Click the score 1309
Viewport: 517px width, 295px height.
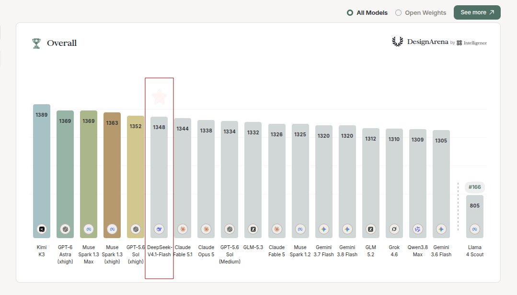(417, 140)
